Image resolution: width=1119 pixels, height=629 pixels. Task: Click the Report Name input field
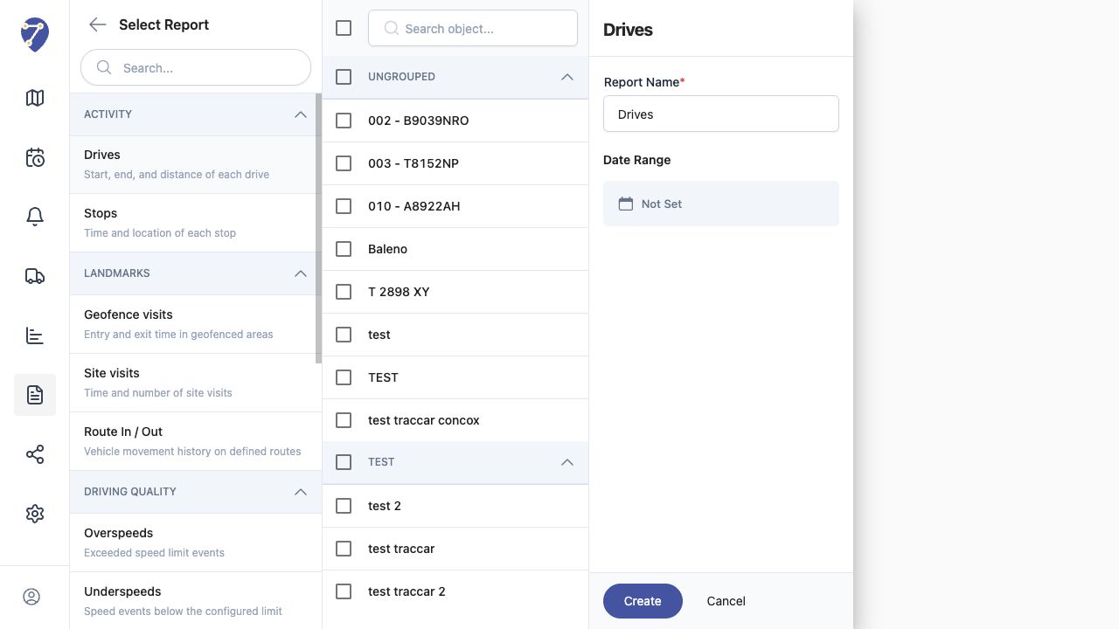[721, 114]
